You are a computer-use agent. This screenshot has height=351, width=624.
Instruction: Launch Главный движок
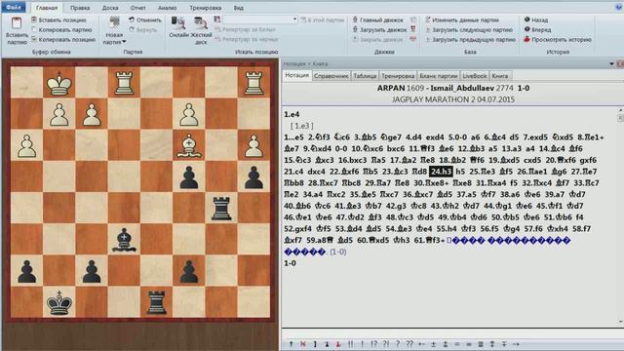pos(377,19)
